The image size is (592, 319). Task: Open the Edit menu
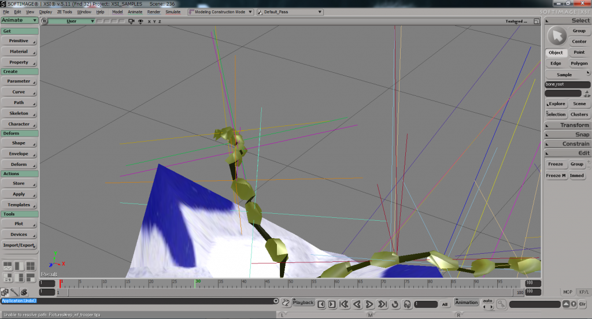[x=17, y=12]
